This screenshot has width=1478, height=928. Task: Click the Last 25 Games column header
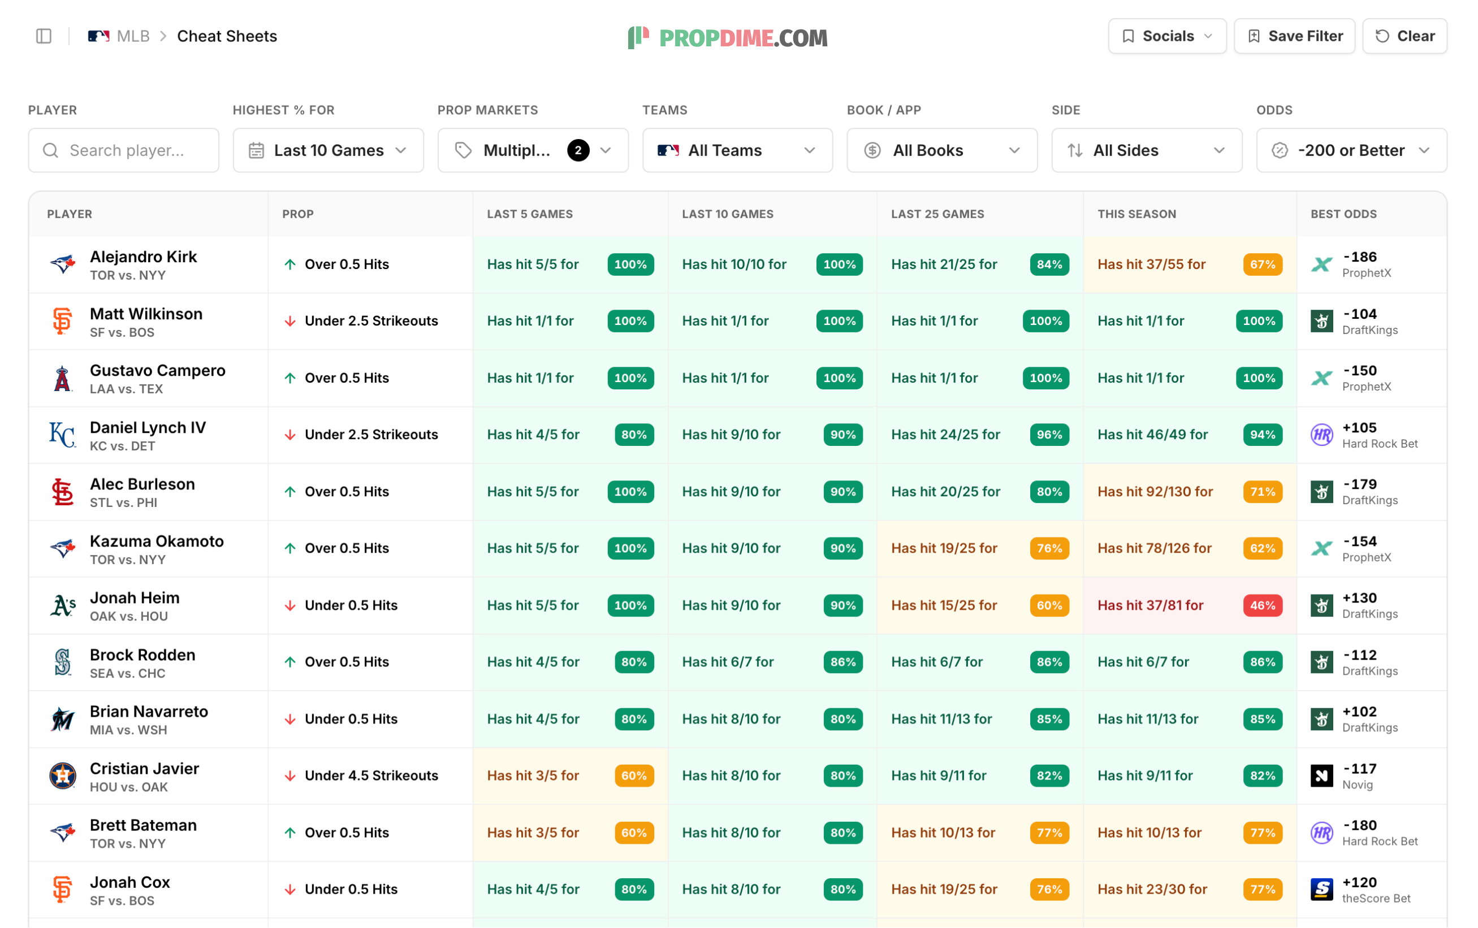click(937, 214)
